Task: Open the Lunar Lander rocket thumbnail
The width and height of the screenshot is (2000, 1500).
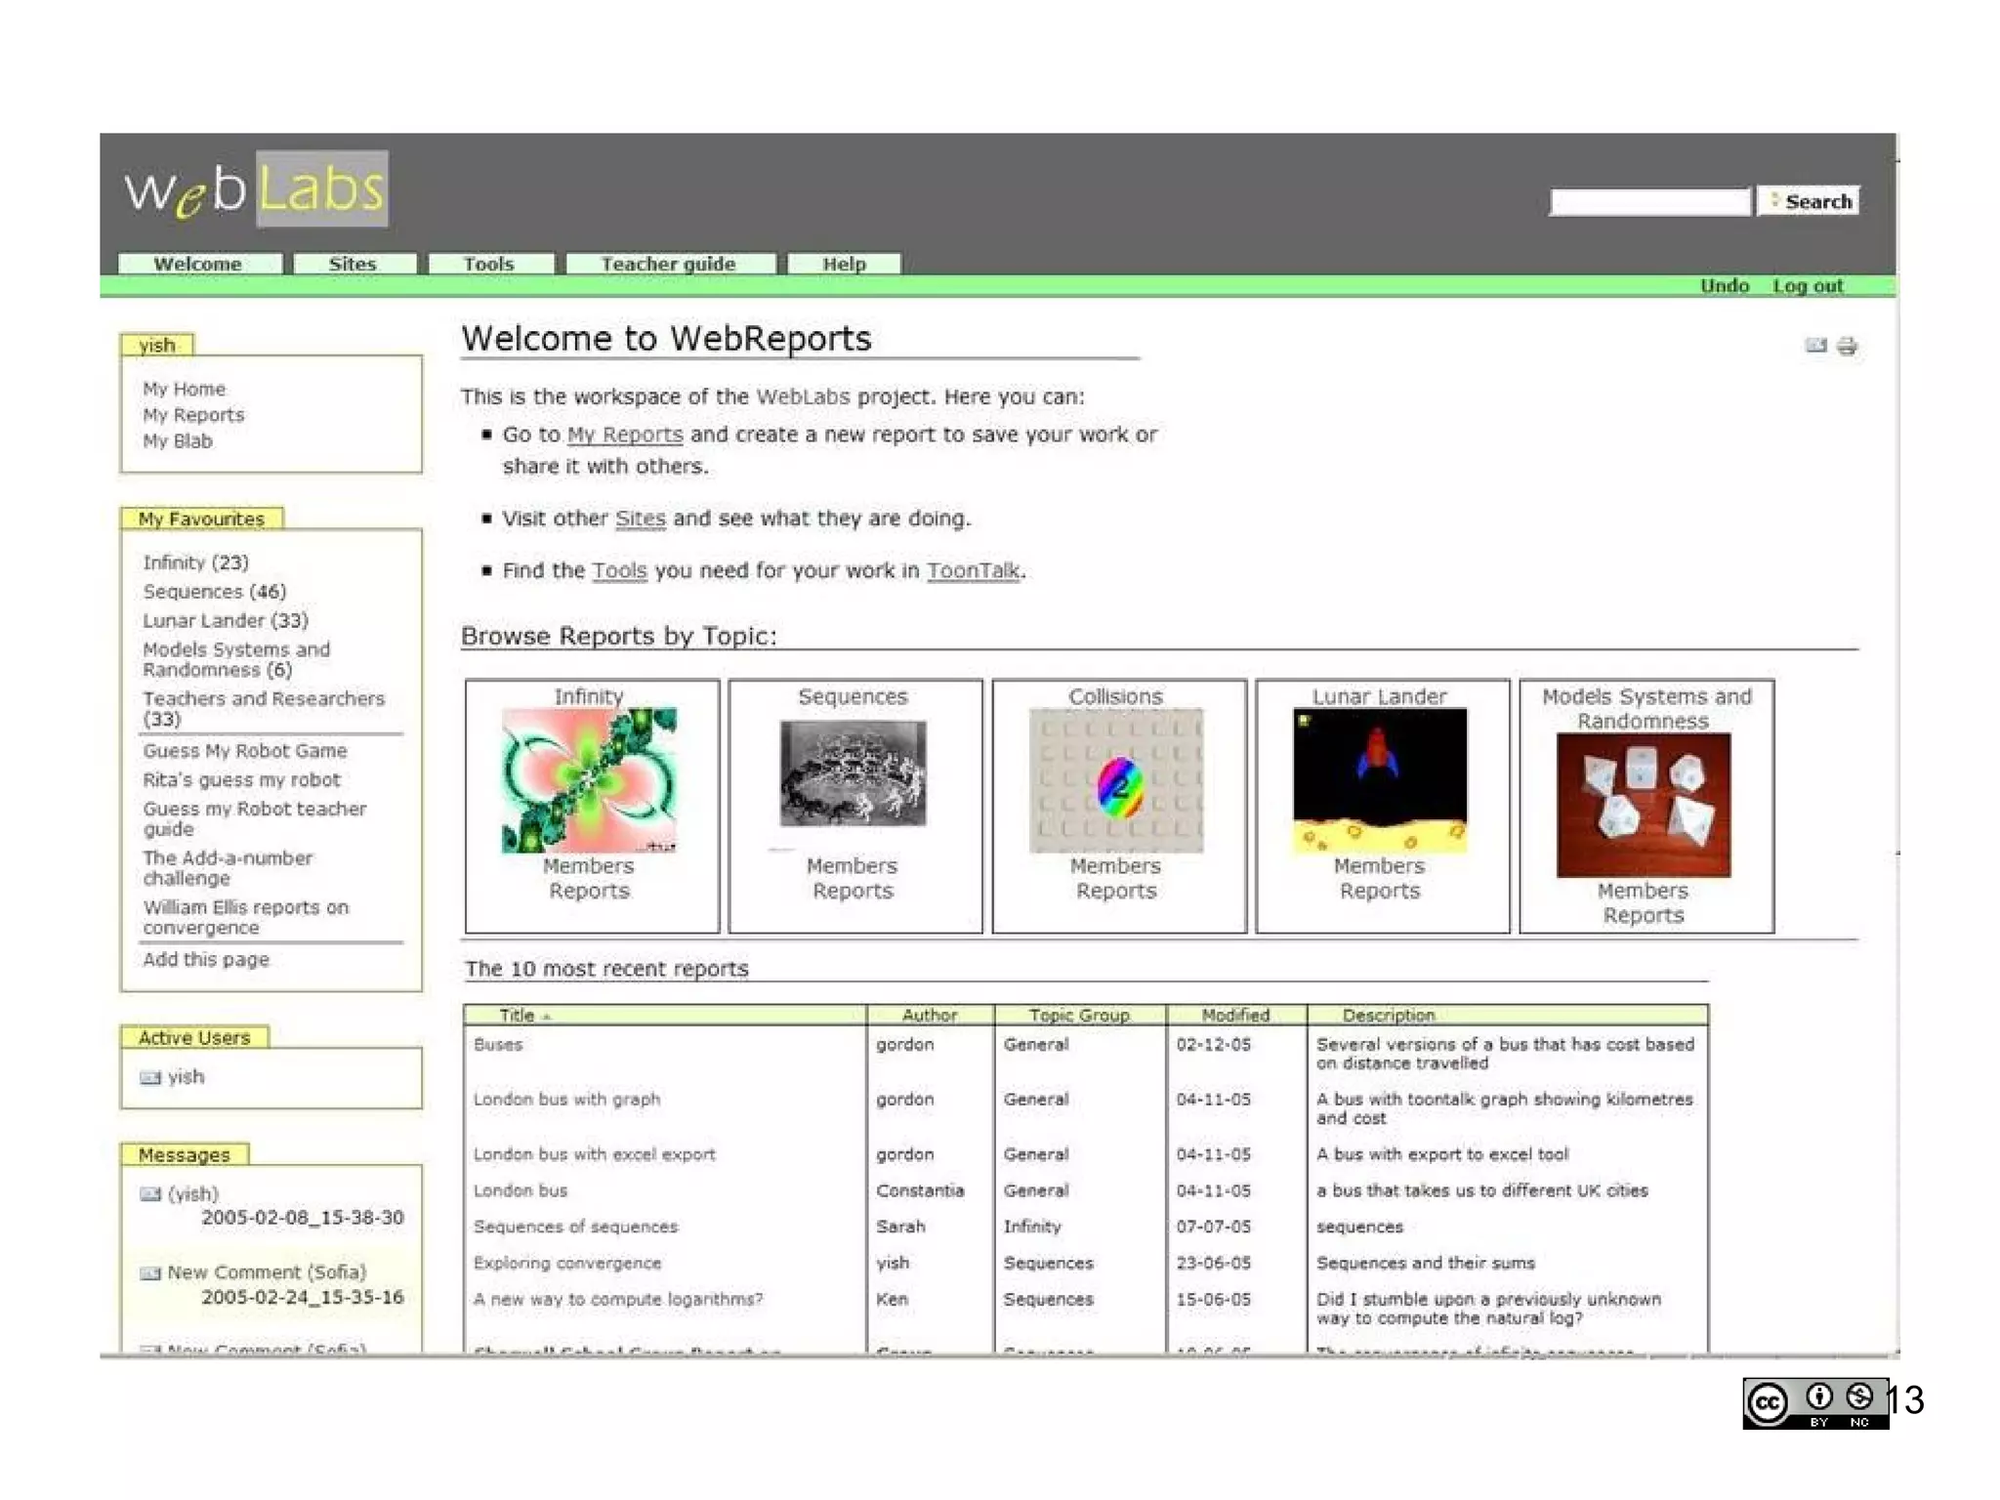Action: pyautogui.click(x=1379, y=780)
